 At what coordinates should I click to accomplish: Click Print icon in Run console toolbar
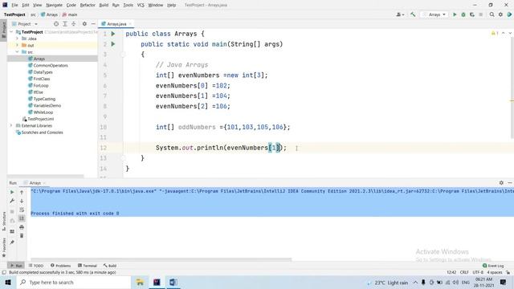pyautogui.click(x=22, y=227)
